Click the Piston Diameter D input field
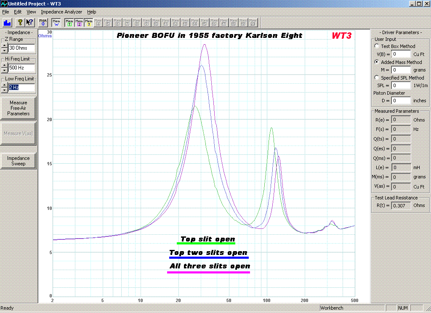This screenshot has width=431, height=313. (401, 101)
